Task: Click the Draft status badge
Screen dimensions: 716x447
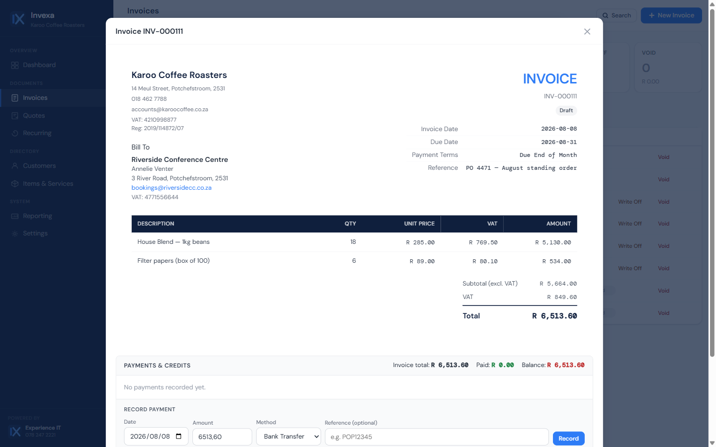Action: (566, 111)
